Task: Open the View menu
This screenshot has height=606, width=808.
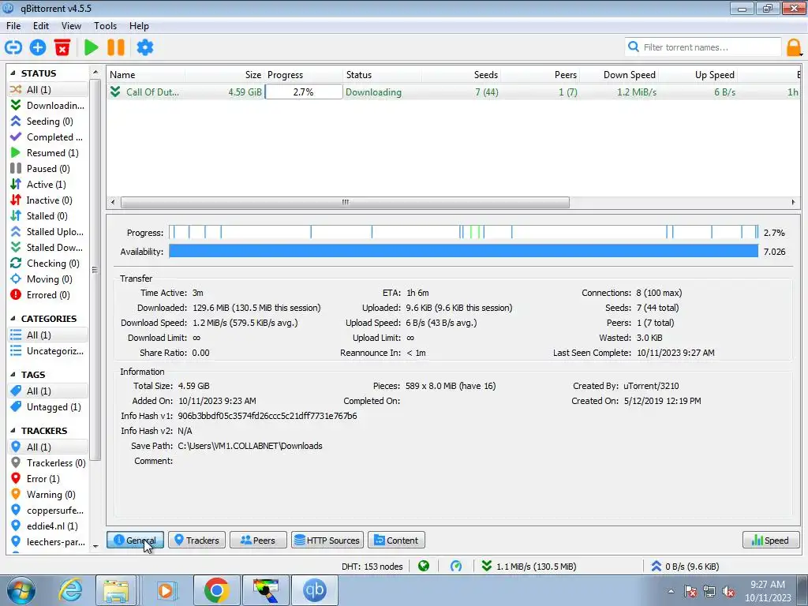Action: coord(71,26)
